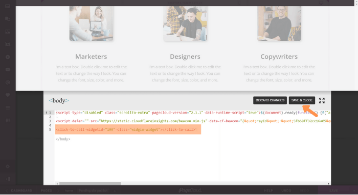Click the purple Save button
This screenshot has width=358, height=195.
coord(333,190)
